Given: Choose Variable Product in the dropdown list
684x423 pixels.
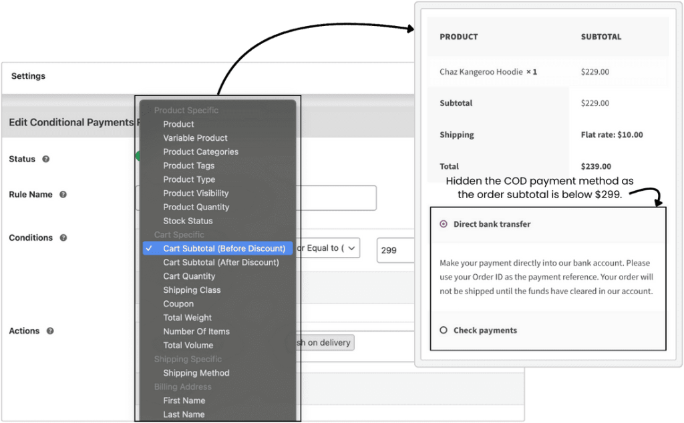Looking at the screenshot, I should point(196,138).
